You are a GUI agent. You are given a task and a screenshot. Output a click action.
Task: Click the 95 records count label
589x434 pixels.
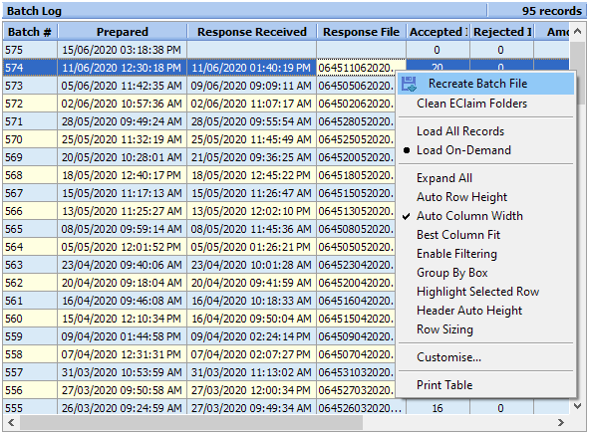coord(552,11)
